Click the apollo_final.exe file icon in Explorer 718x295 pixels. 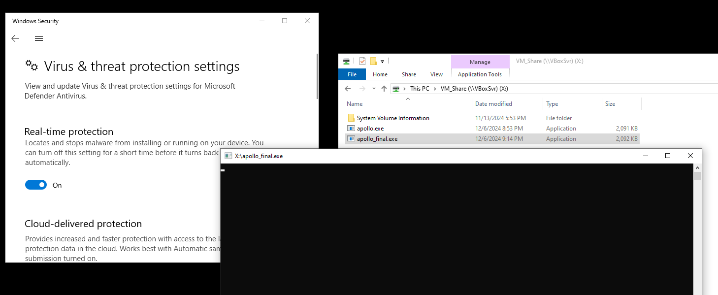pyautogui.click(x=351, y=139)
